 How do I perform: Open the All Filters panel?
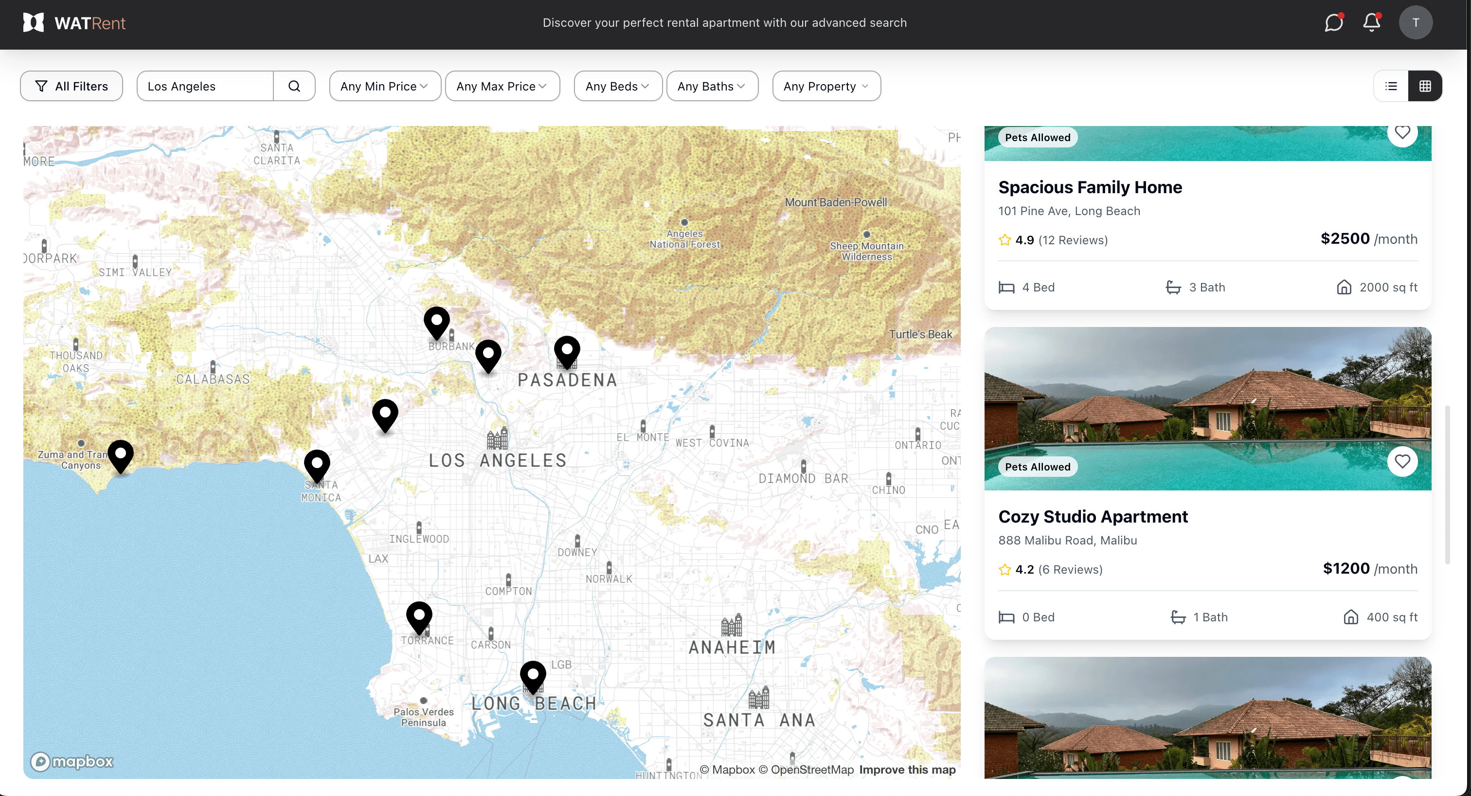pyautogui.click(x=72, y=86)
